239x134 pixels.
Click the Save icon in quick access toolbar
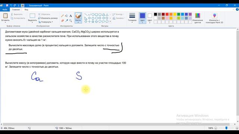(x=7, y=6)
